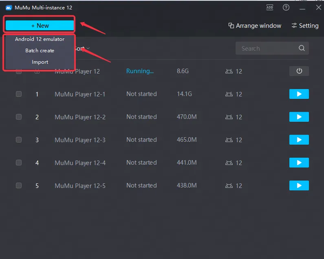
Task: Focus the Search input field
Action: pyautogui.click(x=272, y=48)
